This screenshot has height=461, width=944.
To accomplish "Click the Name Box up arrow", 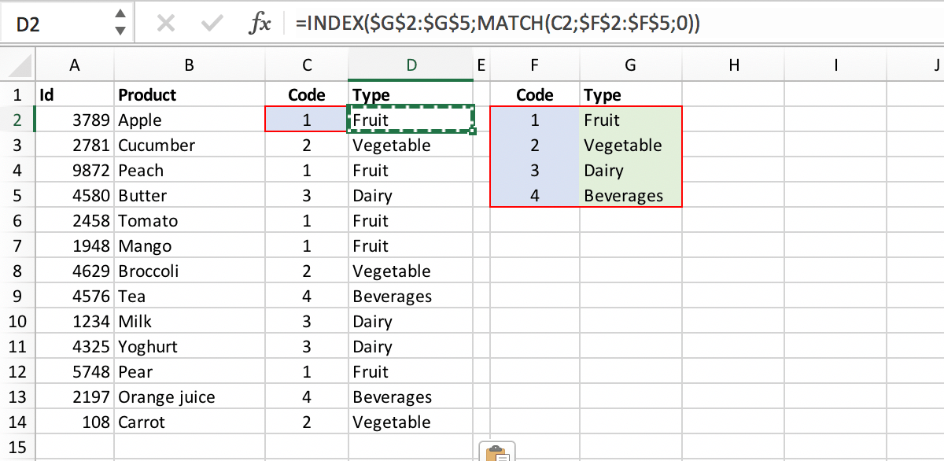I will click(120, 16).
